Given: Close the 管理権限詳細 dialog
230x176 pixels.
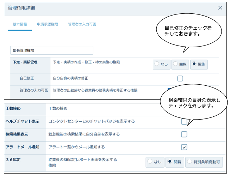Looking at the screenshot, I should [220, 8].
